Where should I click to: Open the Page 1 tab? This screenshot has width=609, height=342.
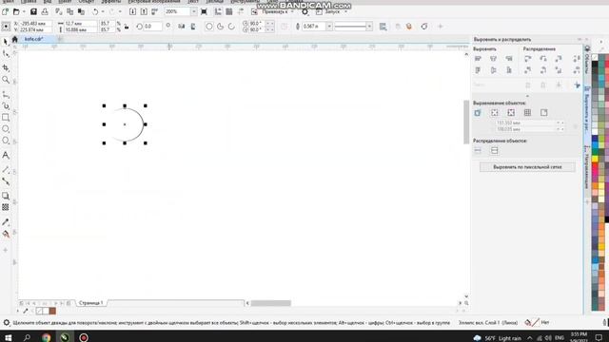(91, 303)
